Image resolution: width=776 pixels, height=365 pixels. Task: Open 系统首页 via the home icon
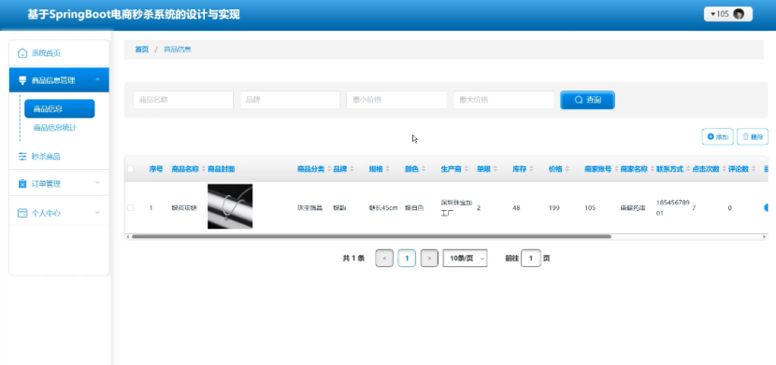[22, 53]
